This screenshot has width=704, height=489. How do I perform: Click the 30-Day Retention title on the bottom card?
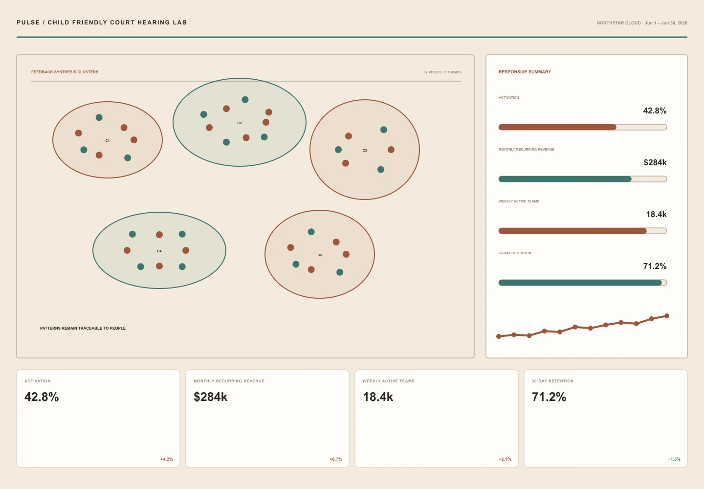[x=553, y=381]
